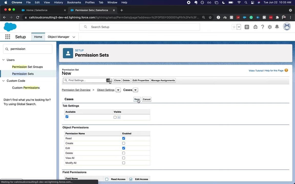Enable the Delete object permission
The image size is (295, 184).
coord(124,153)
